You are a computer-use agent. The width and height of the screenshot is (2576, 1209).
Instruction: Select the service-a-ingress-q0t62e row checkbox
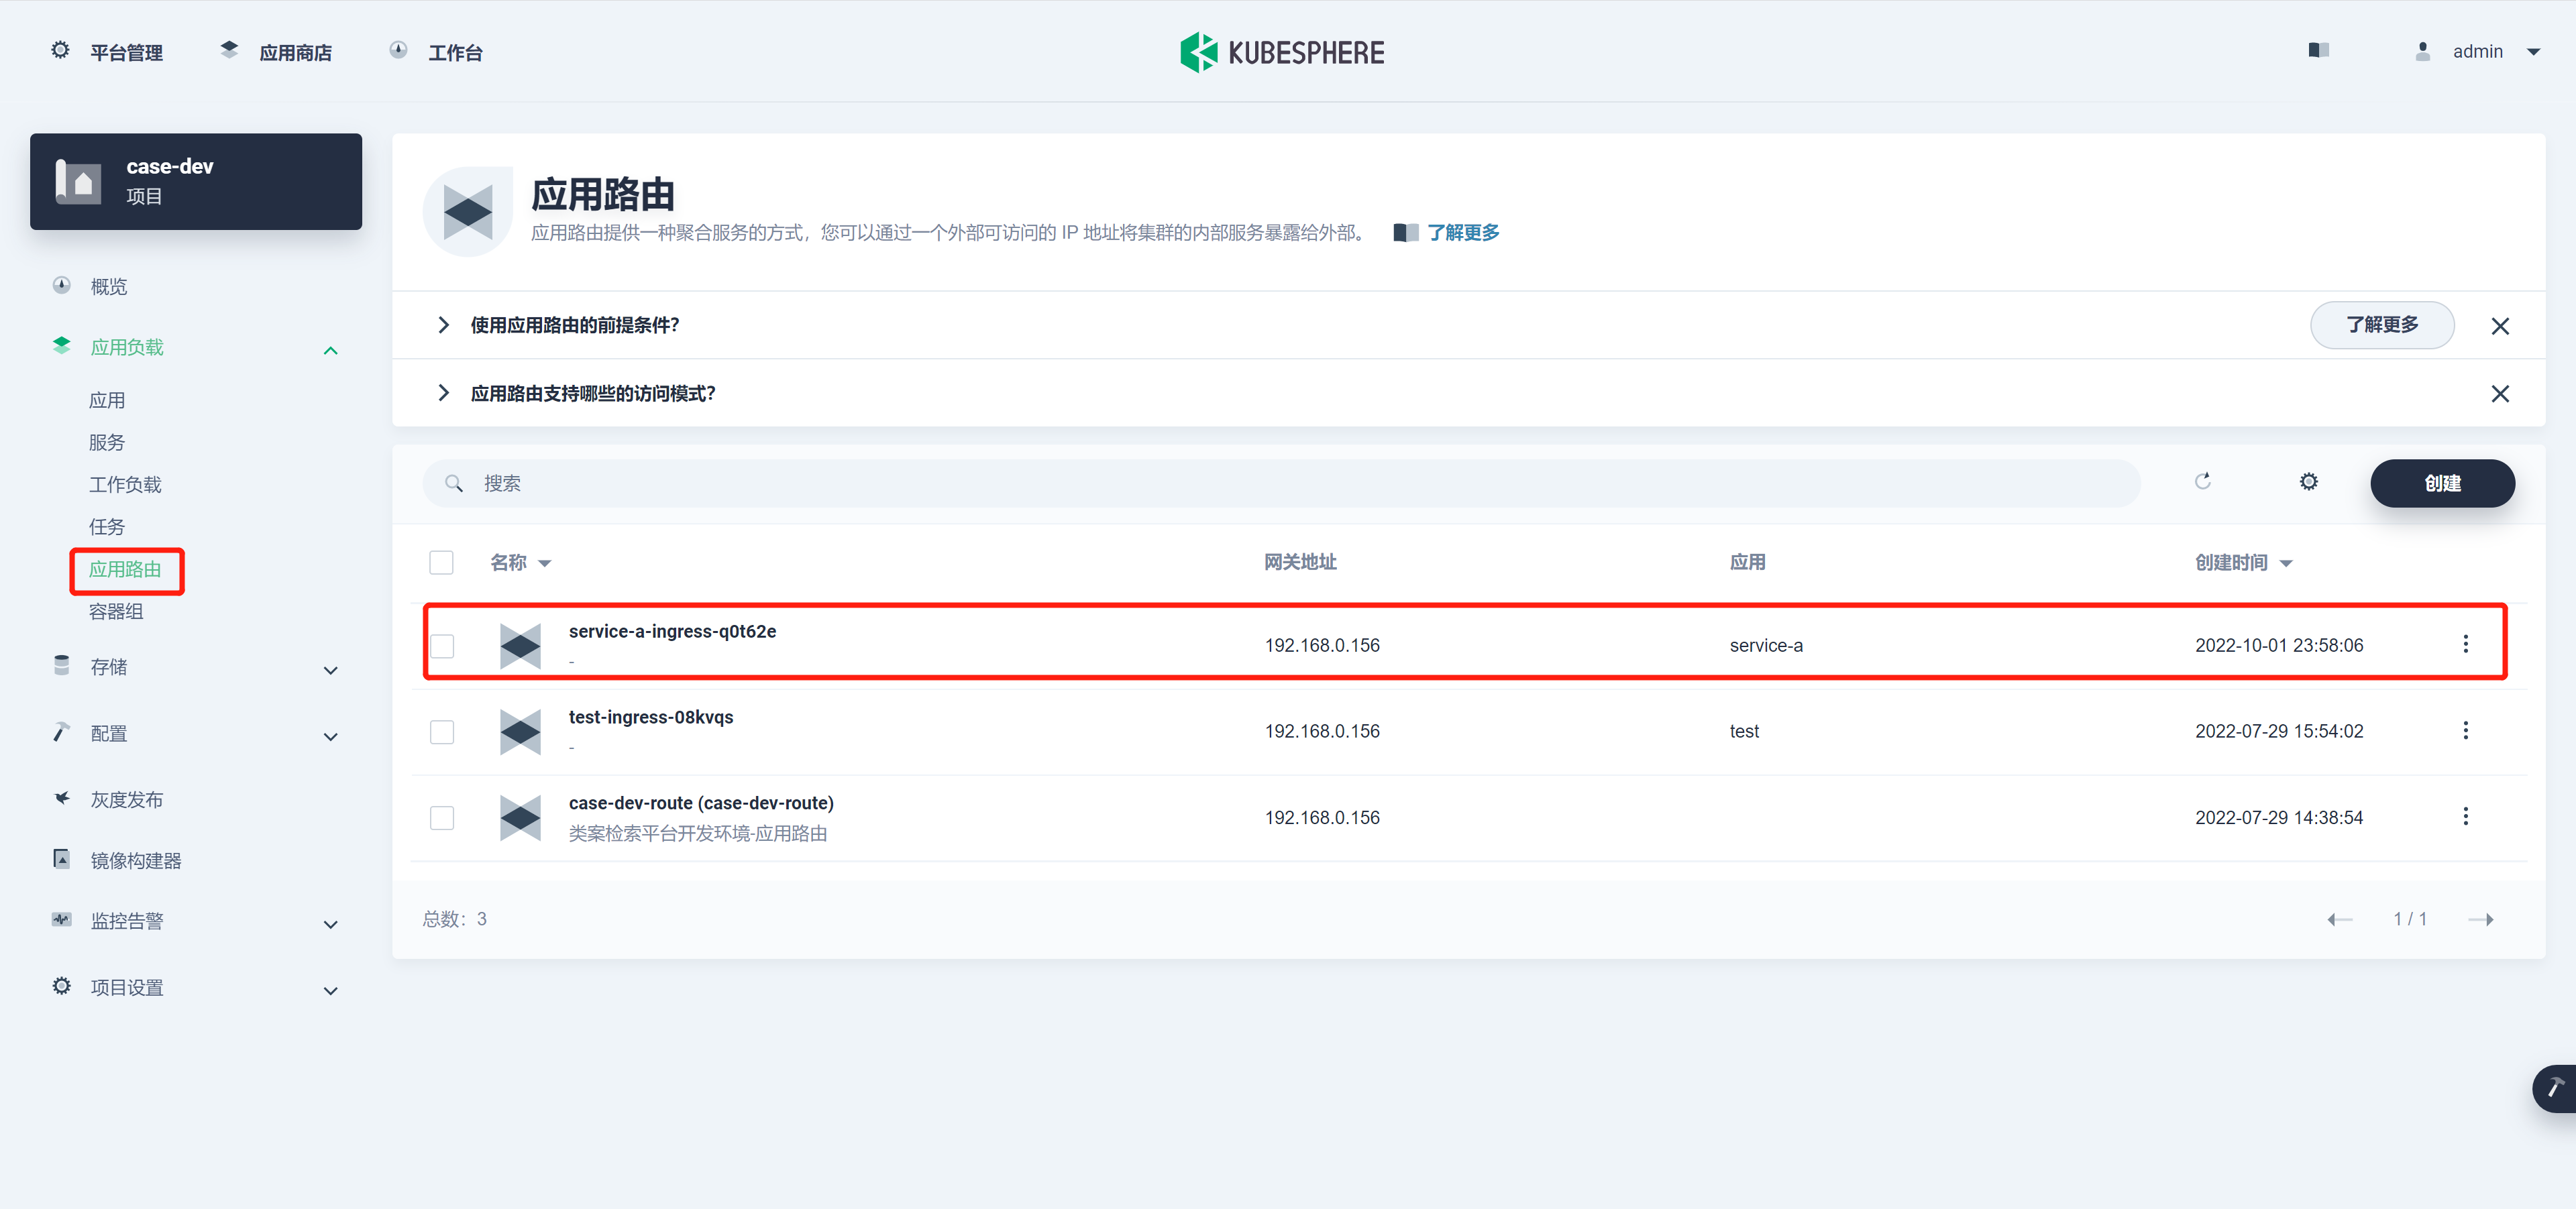(442, 646)
